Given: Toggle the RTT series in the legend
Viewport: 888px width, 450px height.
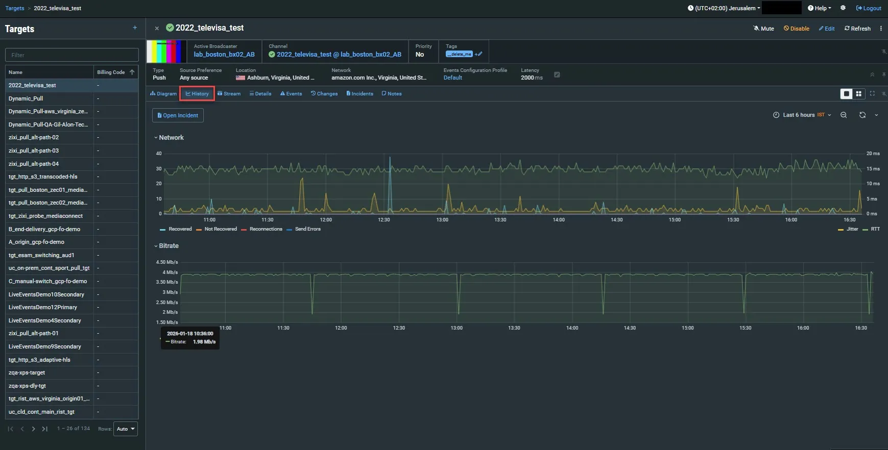Looking at the screenshot, I should coord(871,229).
